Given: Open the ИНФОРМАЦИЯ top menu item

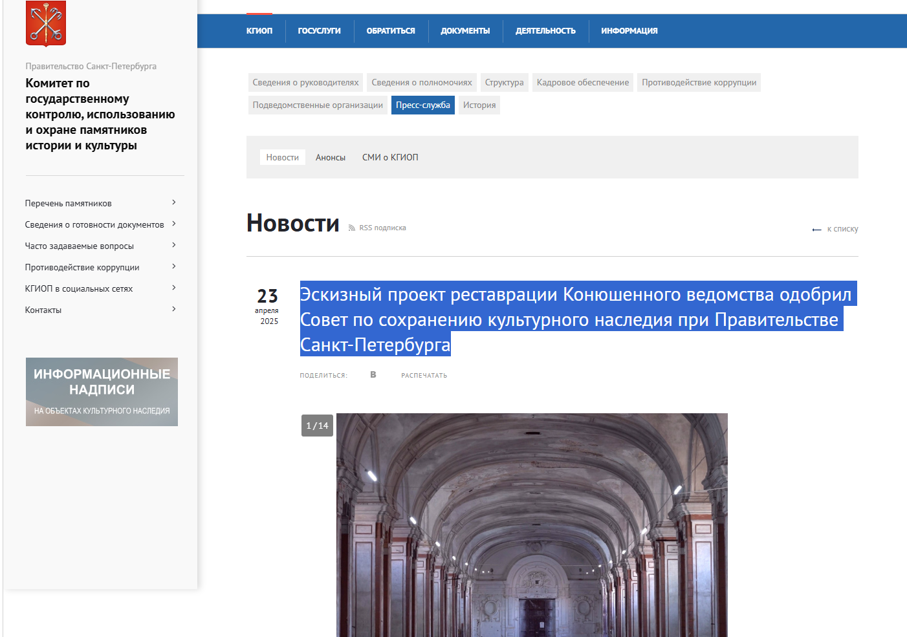Looking at the screenshot, I should 629,31.
